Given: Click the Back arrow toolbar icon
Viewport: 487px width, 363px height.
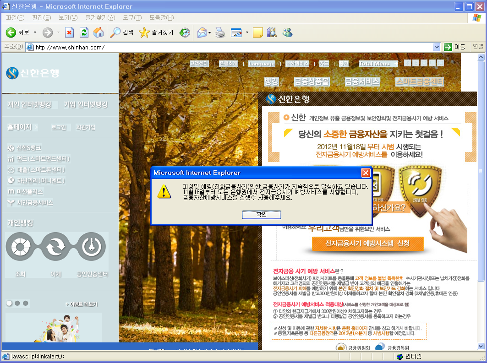Looking at the screenshot, I should (11, 32).
